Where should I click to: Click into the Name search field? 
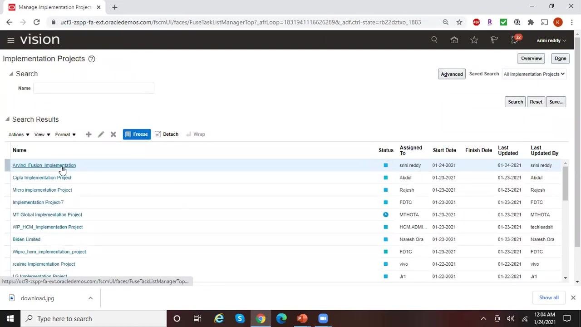pos(94,88)
